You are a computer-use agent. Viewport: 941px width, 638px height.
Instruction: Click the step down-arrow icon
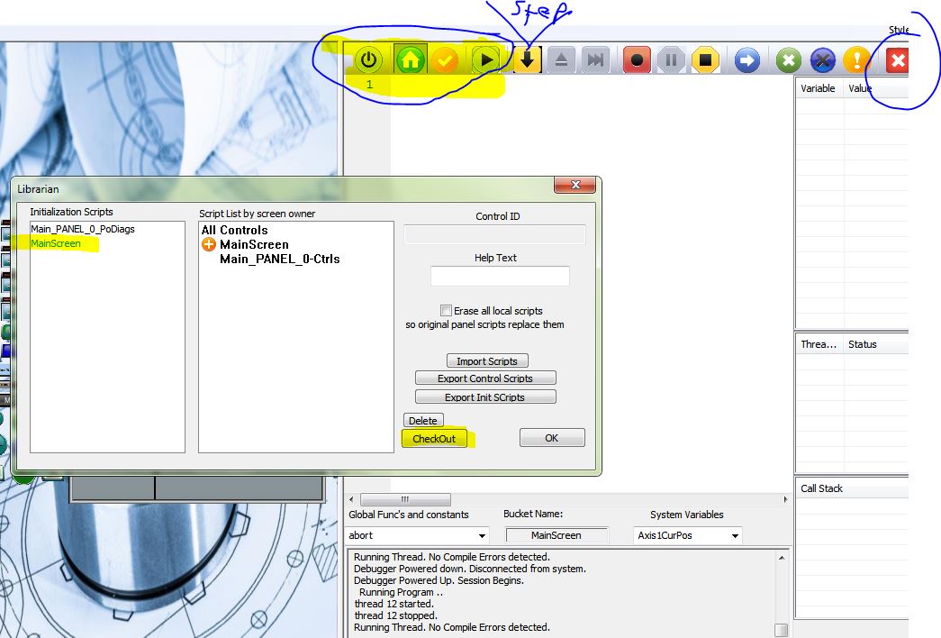[528, 60]
